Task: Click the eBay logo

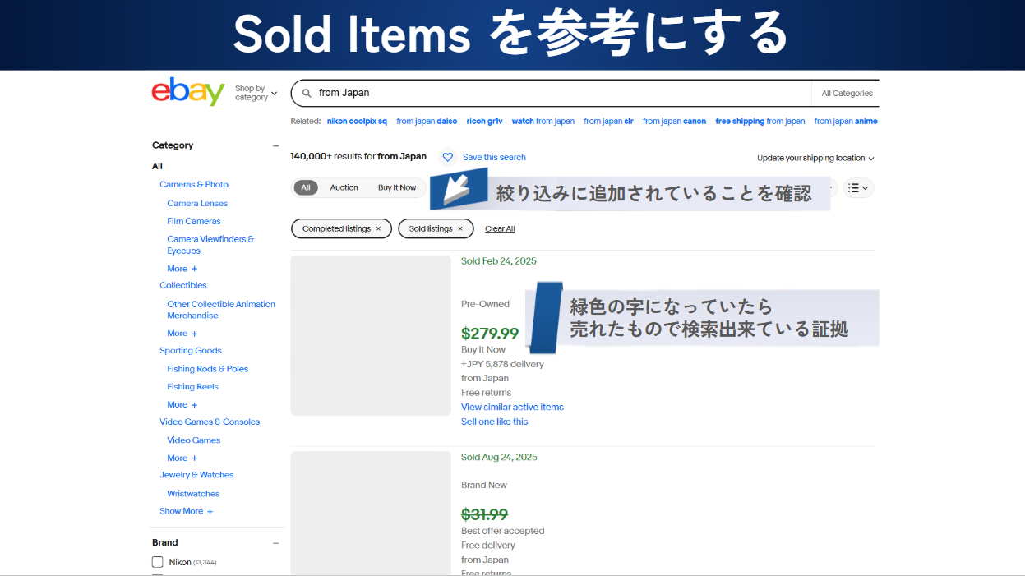Action: tap(187, 92)
